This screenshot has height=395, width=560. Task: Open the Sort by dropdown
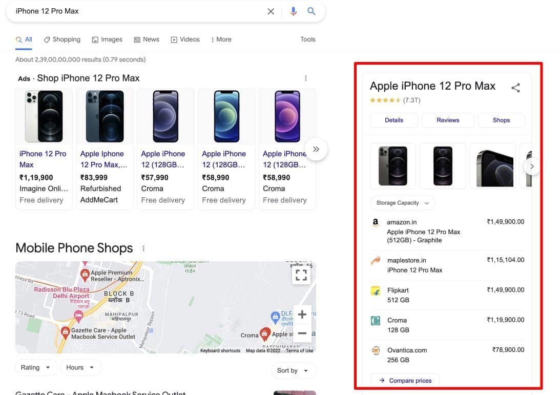[293, 370]
